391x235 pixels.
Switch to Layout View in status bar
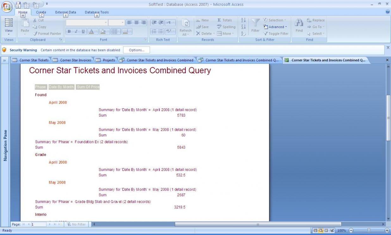(x=326, y=231)
